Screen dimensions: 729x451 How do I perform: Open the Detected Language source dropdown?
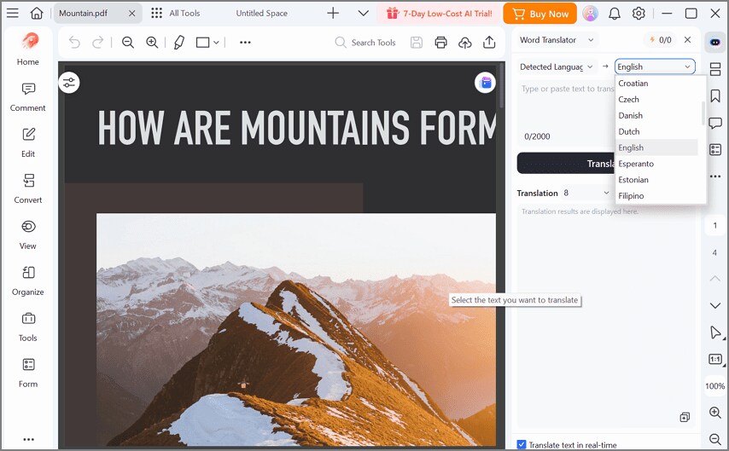(556, 66)
